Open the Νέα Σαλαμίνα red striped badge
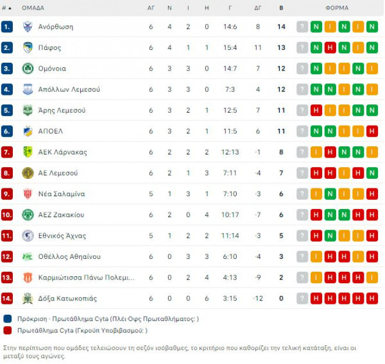This screenshot has height=364, width=385. (x=28, y=194)
